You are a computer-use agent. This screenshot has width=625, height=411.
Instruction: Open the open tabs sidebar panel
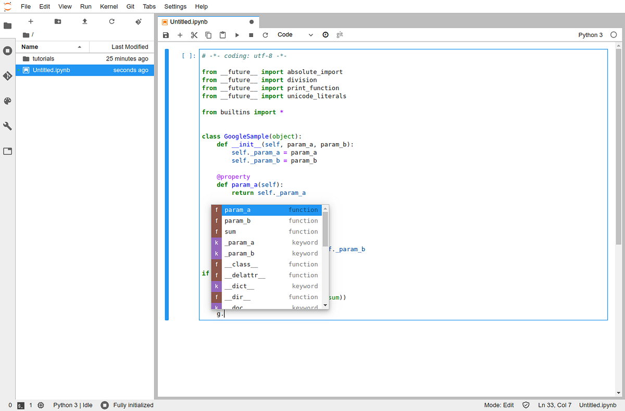7,151
